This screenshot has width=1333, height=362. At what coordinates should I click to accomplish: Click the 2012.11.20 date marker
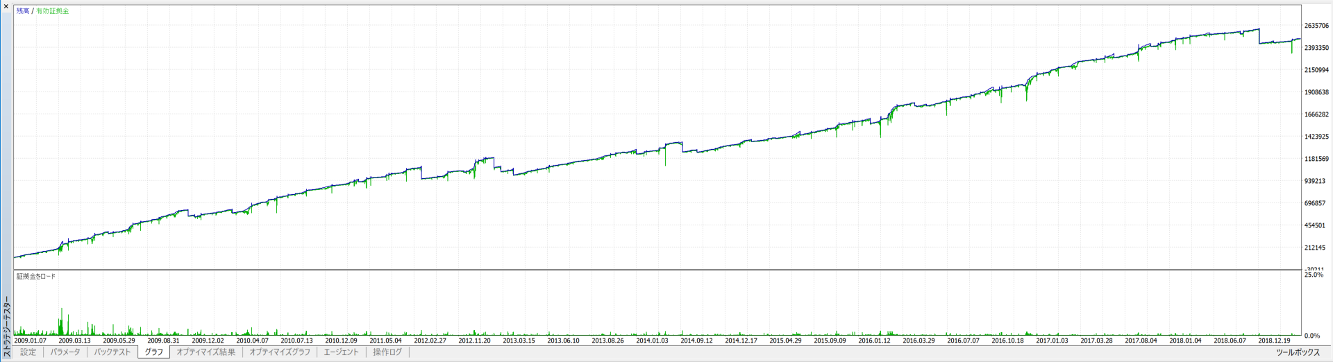(474, 341)
